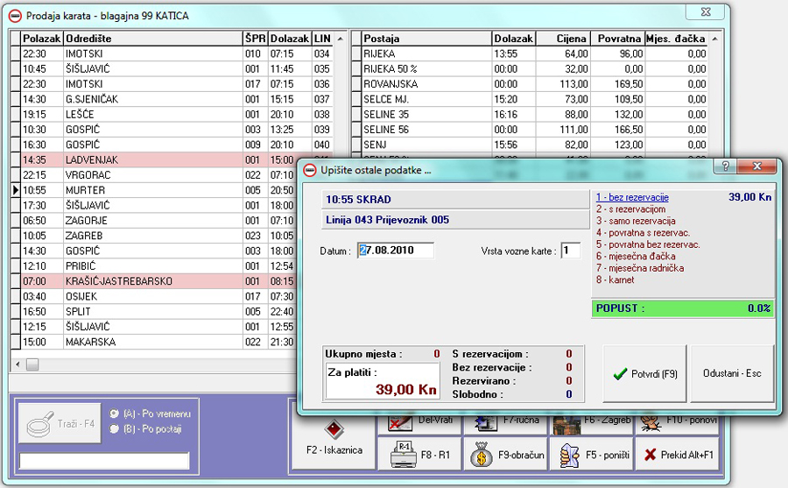Click the Postaja column header
This screenshot has width=788, height=488.
pyautogui.click(x=426, y=39)
